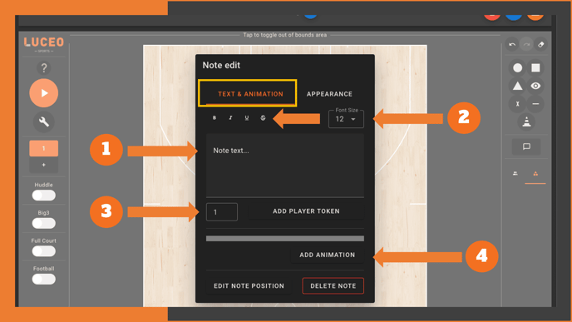The image size is (572, 322).
Task: Click into the Note text area
Action: pyautogui.click(x=285, y=166)
